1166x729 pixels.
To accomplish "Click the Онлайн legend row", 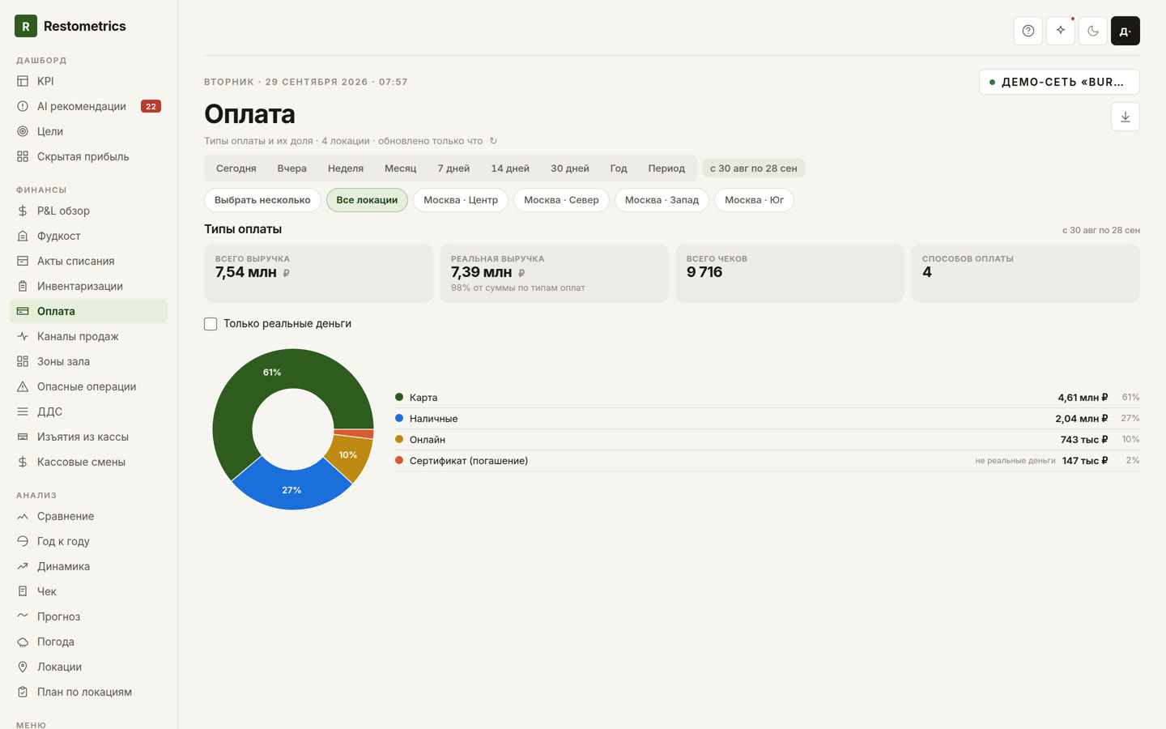I will (x=768, y=439).
